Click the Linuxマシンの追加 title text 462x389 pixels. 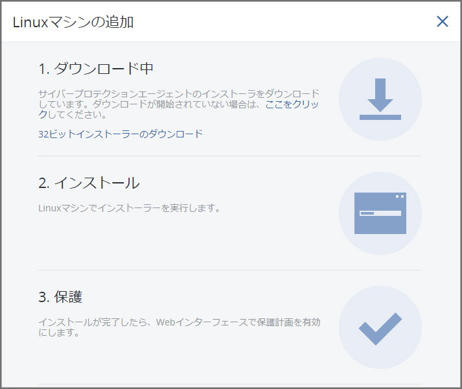73,22
